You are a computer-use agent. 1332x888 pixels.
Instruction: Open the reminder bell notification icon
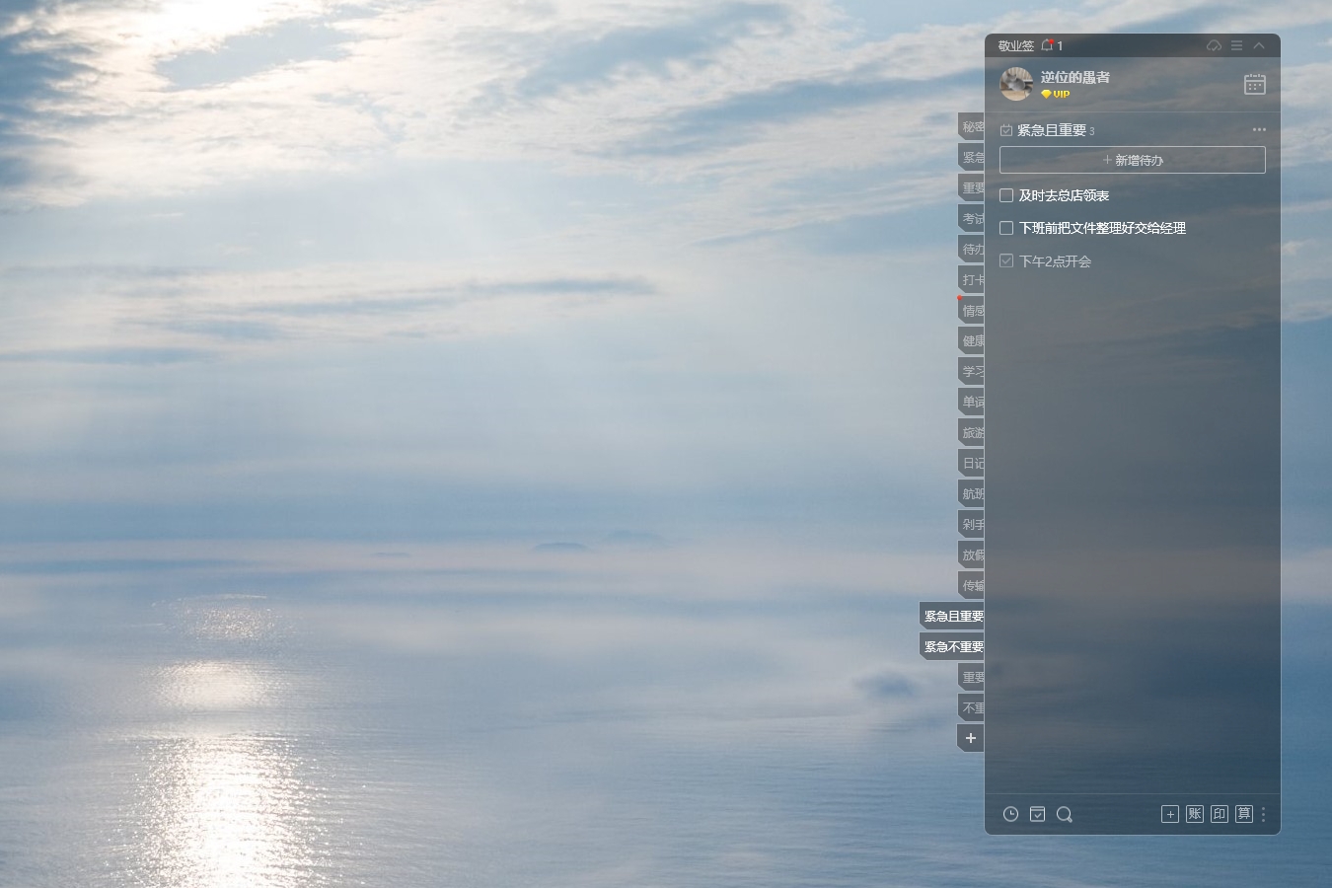pos(1048,45)
